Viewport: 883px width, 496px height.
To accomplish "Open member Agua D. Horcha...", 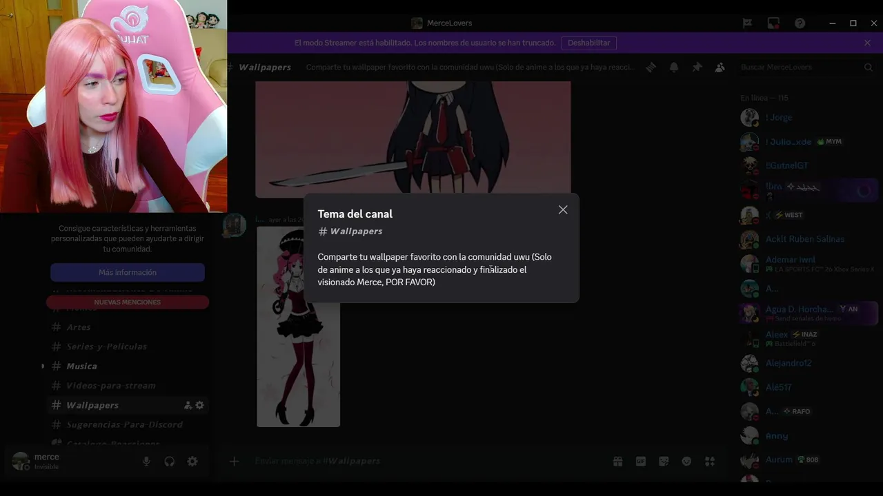I will point(807,313).
